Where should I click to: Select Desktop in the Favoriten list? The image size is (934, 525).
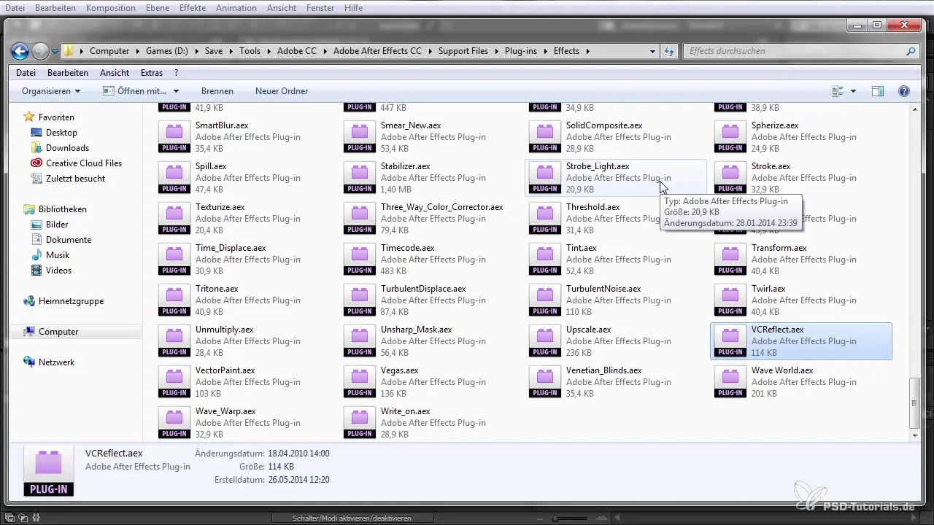pyautogui.click(x=61, y=133)
